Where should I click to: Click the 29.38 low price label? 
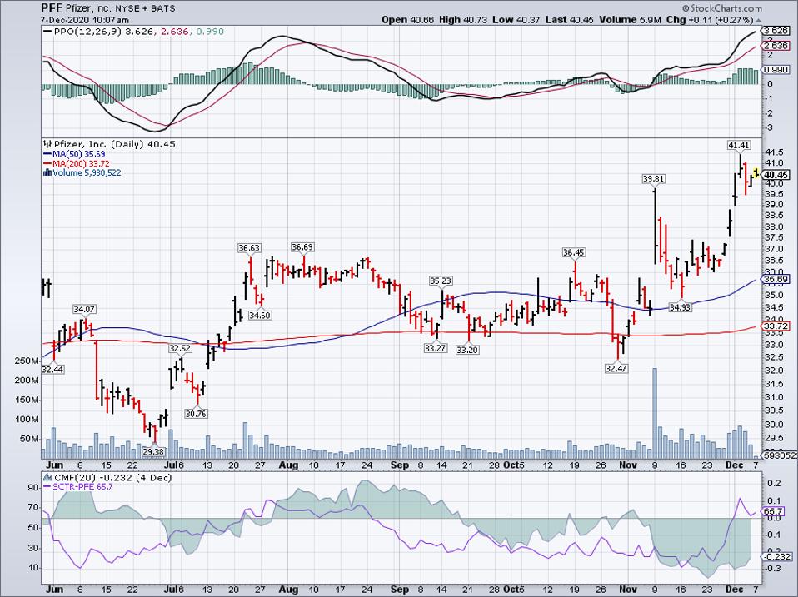[x=153, y=451]
